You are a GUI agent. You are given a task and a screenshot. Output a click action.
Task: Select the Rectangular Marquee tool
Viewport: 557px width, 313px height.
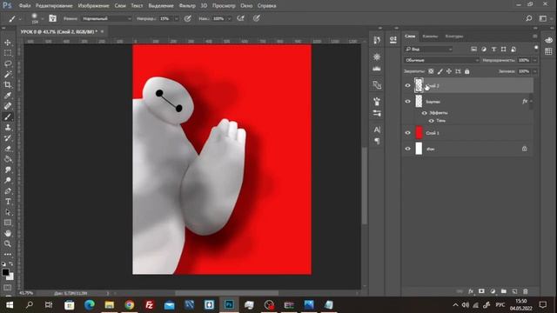tap(8, 53)
